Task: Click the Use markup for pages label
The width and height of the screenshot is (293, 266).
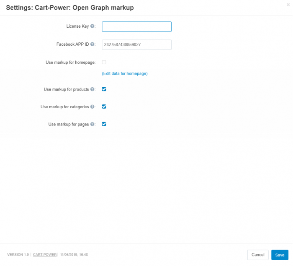Action: (x=69, y=124)
